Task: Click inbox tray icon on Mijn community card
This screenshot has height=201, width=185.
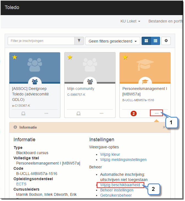Action: 79,114
